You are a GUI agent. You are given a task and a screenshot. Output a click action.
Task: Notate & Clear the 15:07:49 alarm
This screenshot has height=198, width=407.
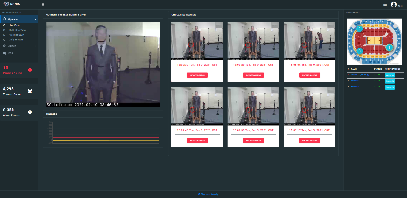[x=197, y=140]
